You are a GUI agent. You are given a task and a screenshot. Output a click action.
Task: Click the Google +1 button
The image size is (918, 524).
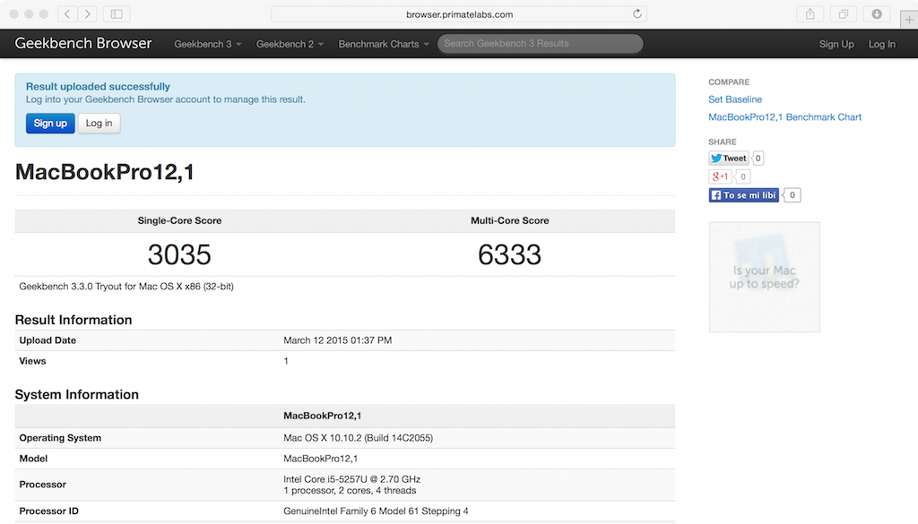click(720, 176)
